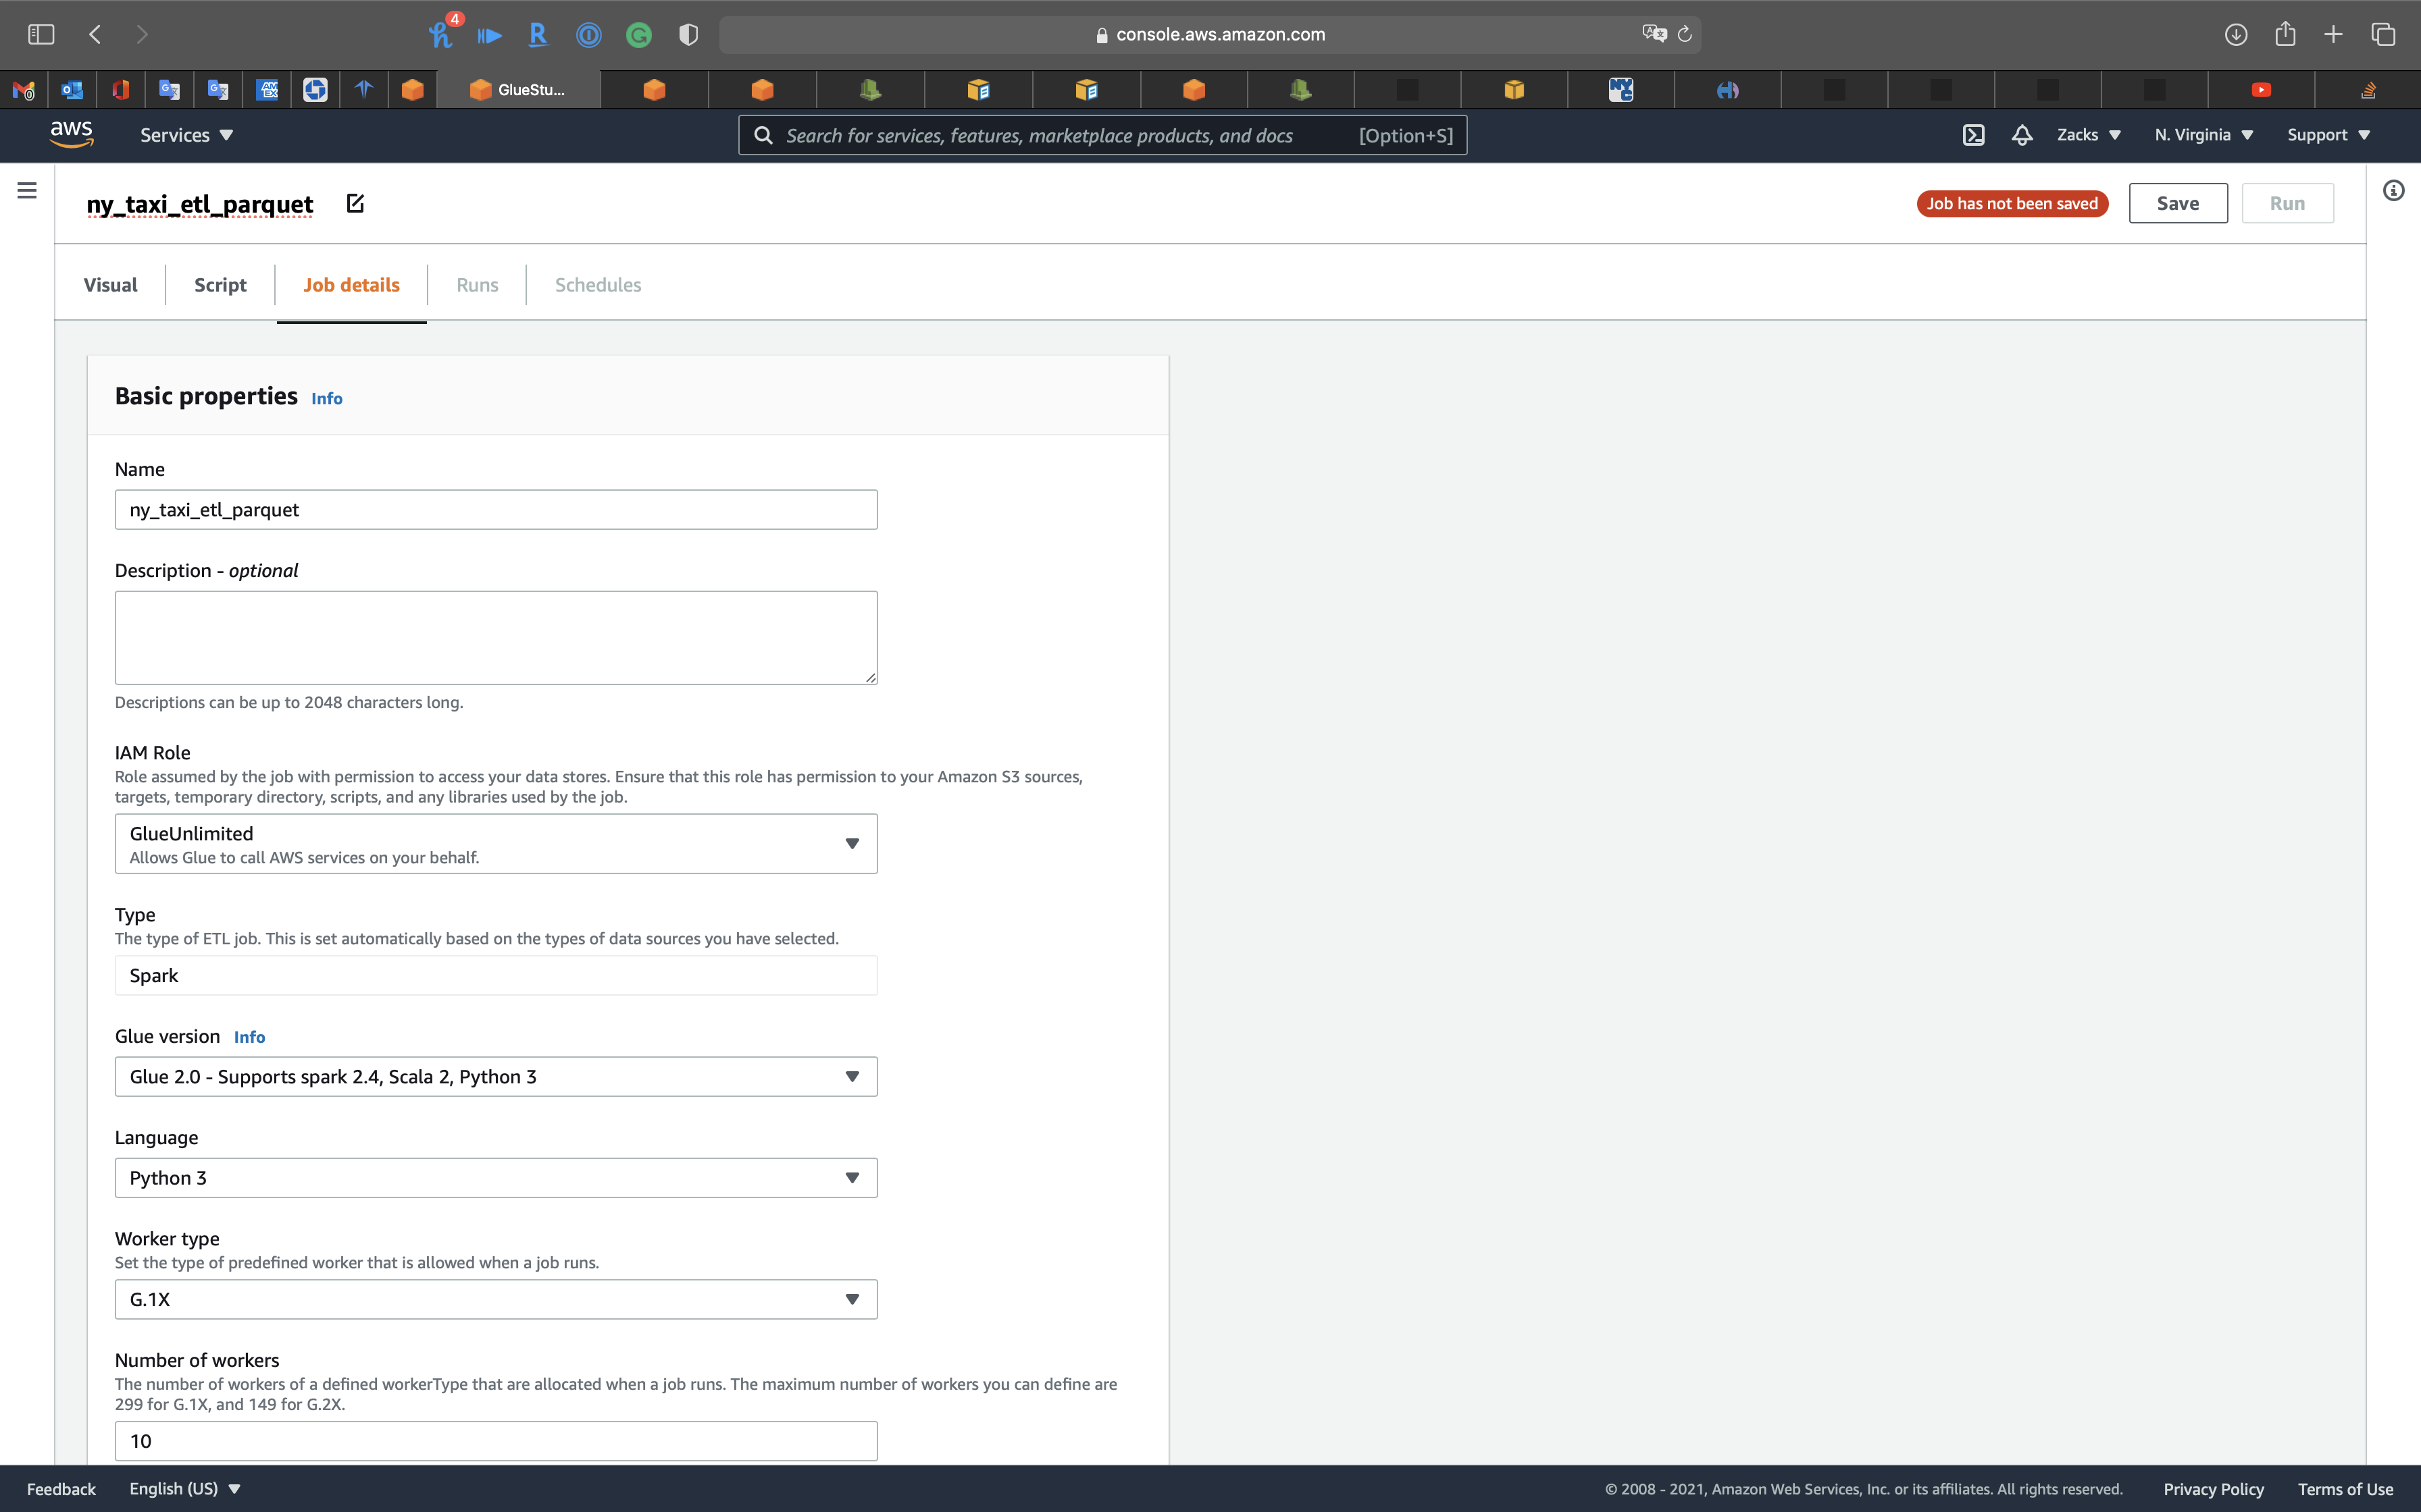Open the notifications bell icon

click(2022, 135)
